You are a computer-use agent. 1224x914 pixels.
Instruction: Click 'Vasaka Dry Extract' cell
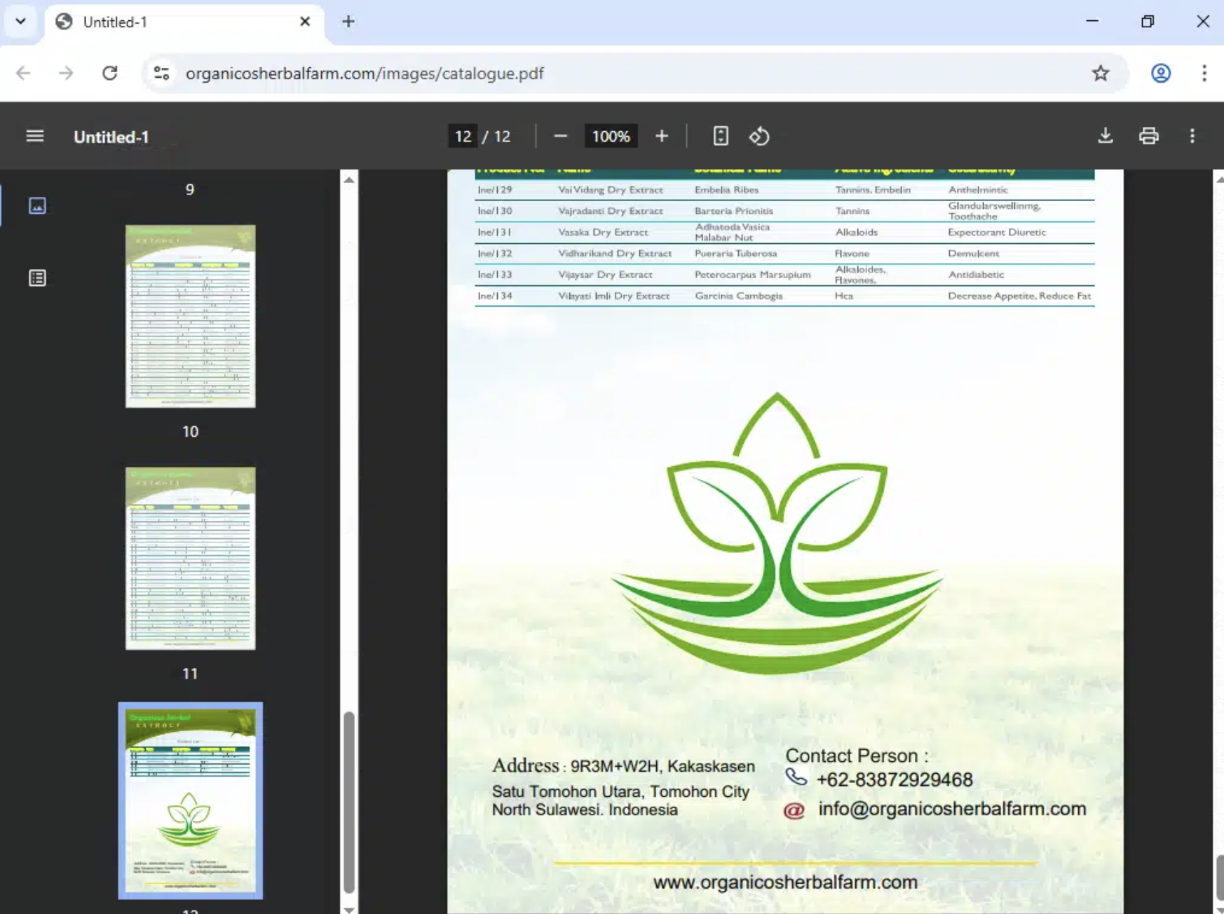(x=603, y=232)
